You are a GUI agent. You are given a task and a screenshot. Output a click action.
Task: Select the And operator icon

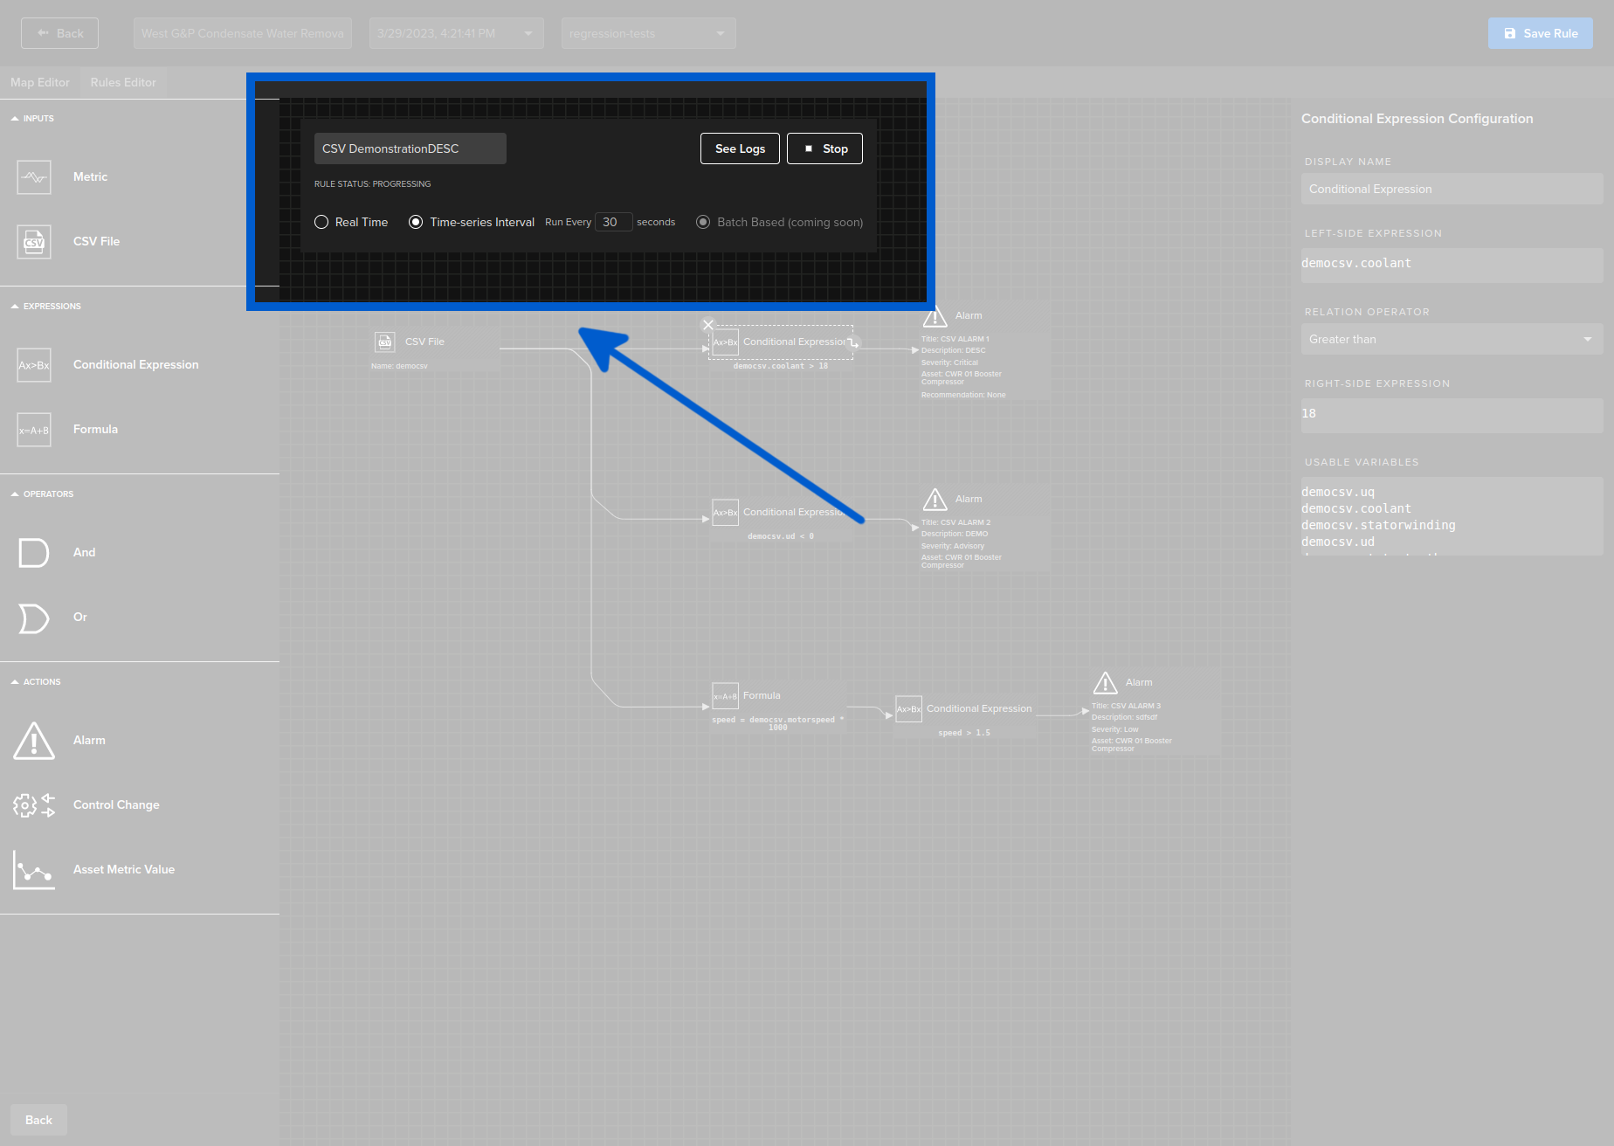[32, 552]
